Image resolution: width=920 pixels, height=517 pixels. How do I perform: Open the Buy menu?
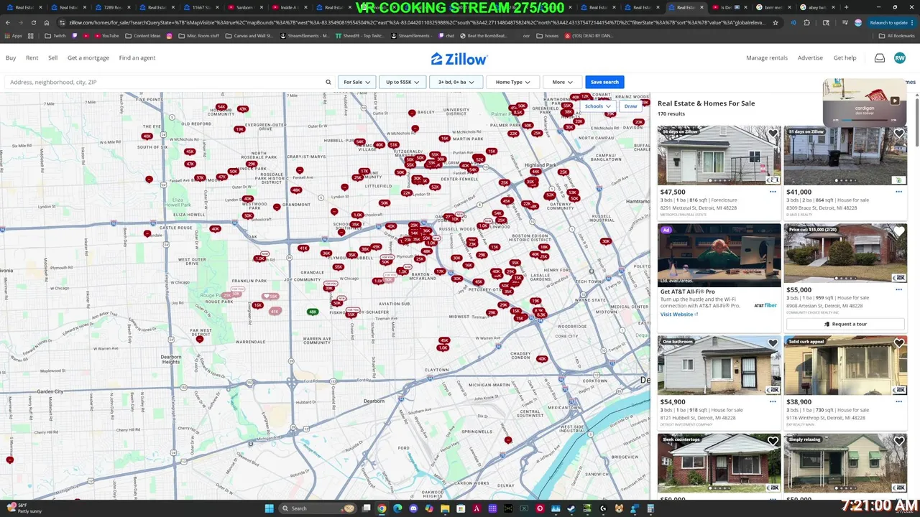tap(11, 57)
